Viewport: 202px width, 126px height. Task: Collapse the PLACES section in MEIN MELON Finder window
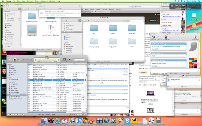coord(63,42)
